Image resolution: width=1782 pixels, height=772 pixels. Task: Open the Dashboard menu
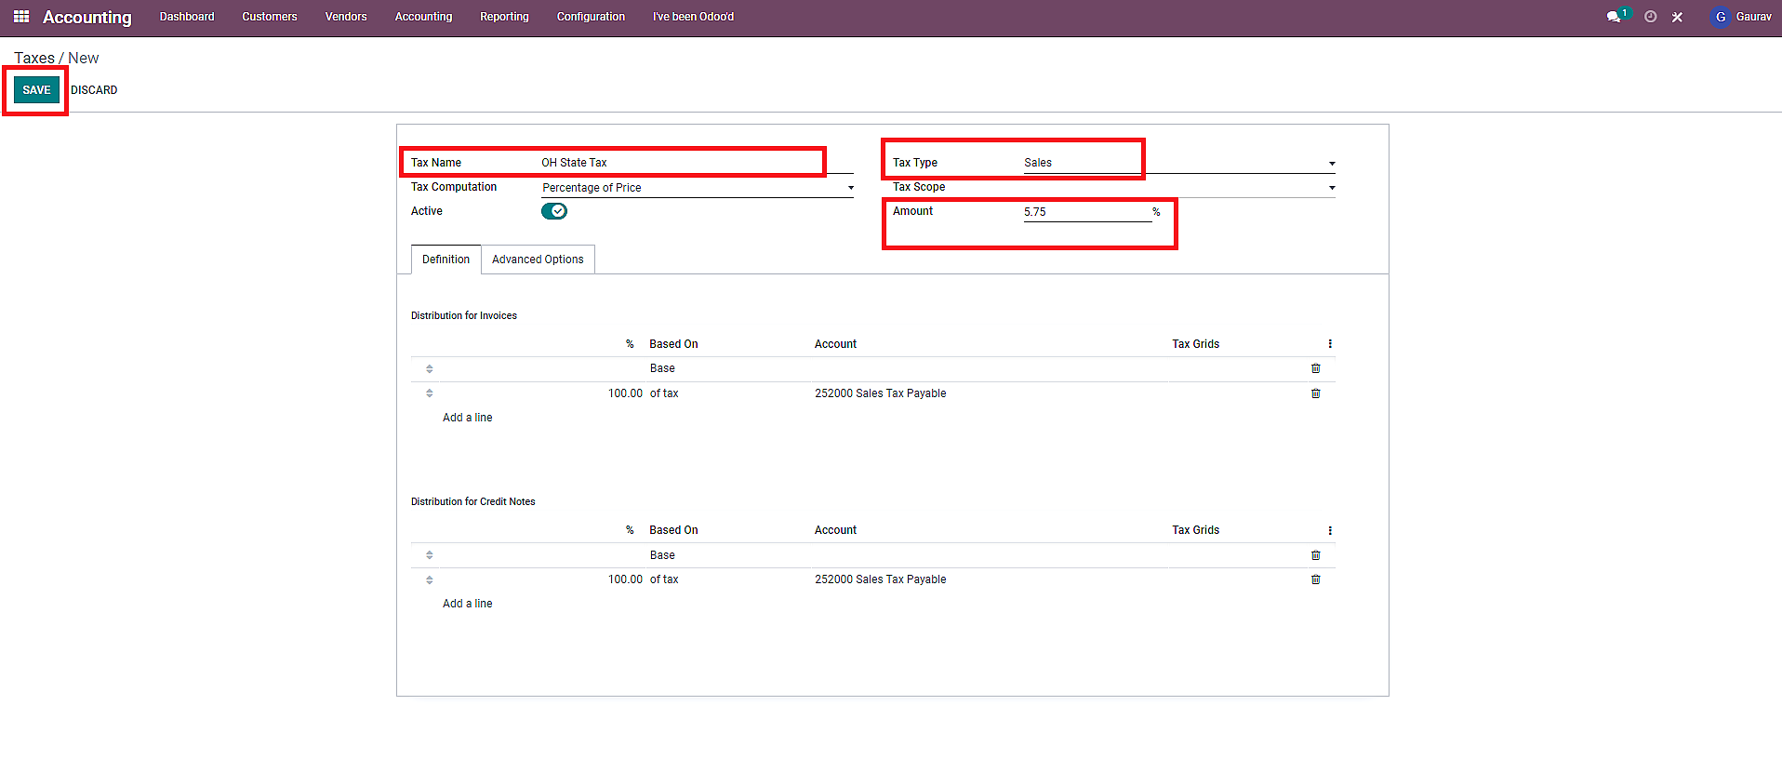187,17
